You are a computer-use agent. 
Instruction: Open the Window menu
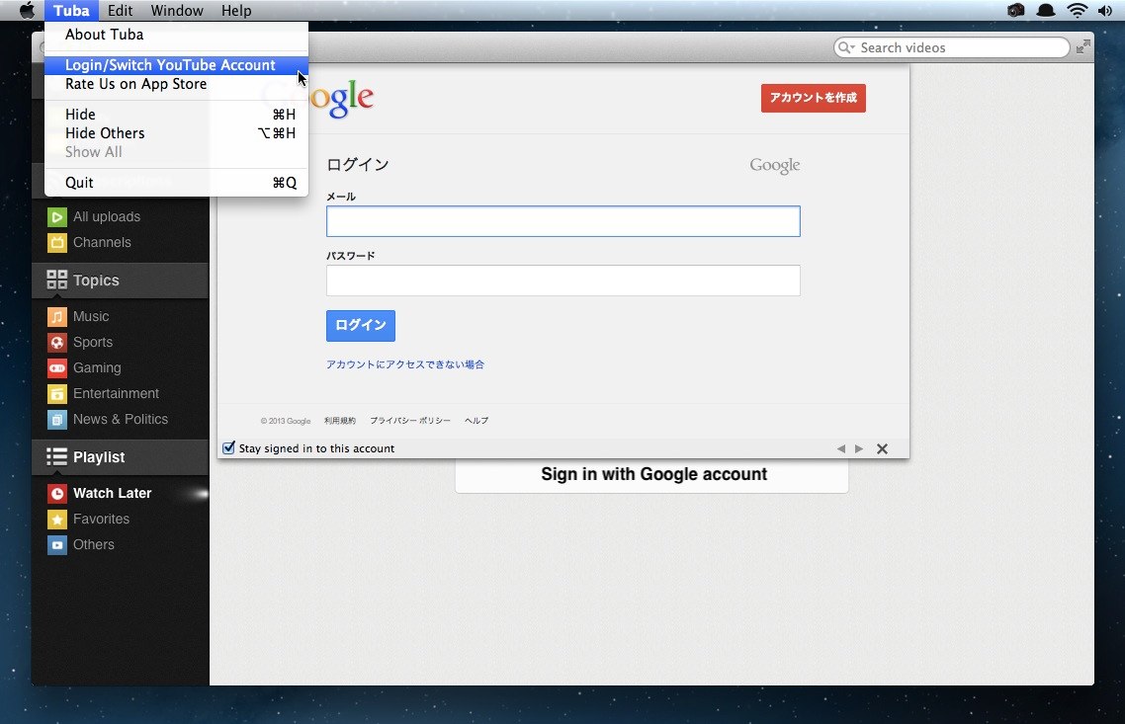click(177, 10)
